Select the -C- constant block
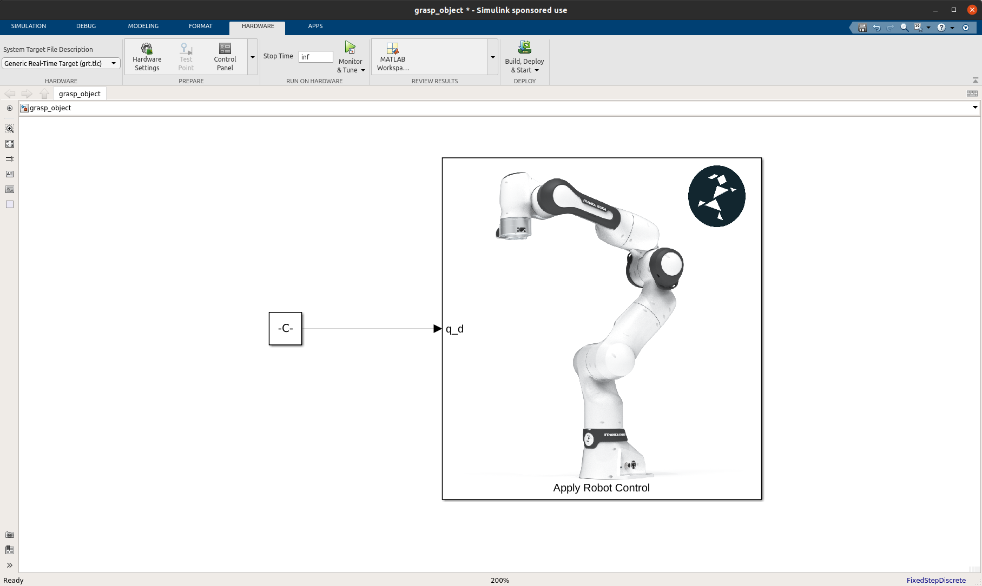 click(285, 328)
